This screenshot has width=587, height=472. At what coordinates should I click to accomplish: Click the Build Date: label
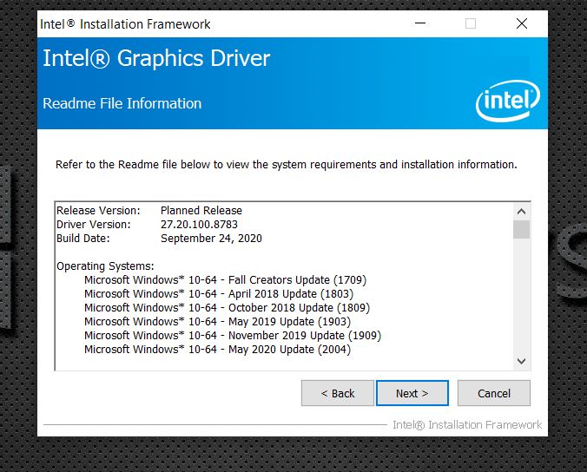click(x=83, y=239)
